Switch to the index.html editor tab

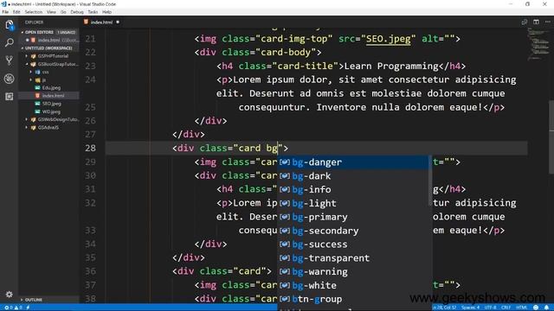click(101, 22)
